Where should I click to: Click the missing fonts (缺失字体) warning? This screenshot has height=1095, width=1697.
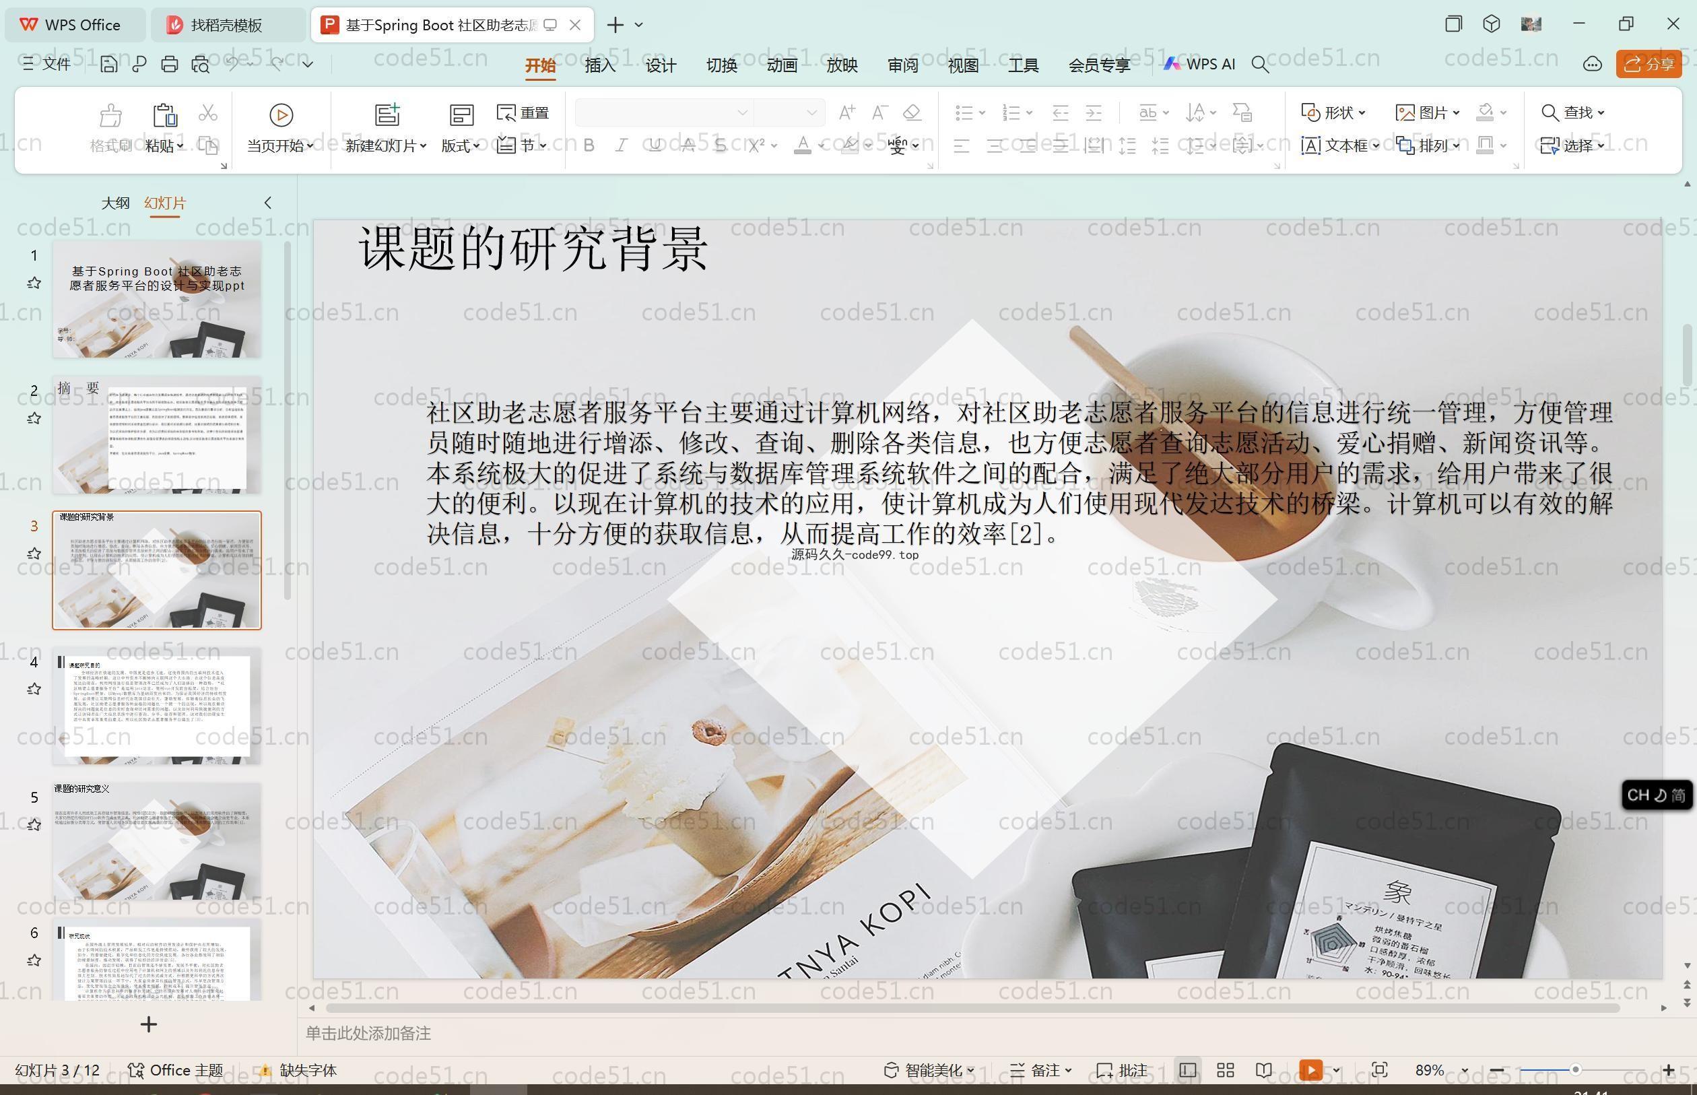tap(297, 1070)
